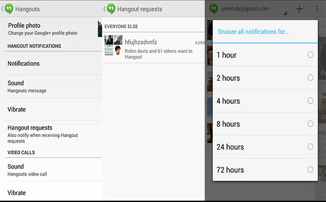Tap the hfujhzsdvnfz group avatar collage
The height and width of the screenshot is (202, 326).
tap(113, 45)
